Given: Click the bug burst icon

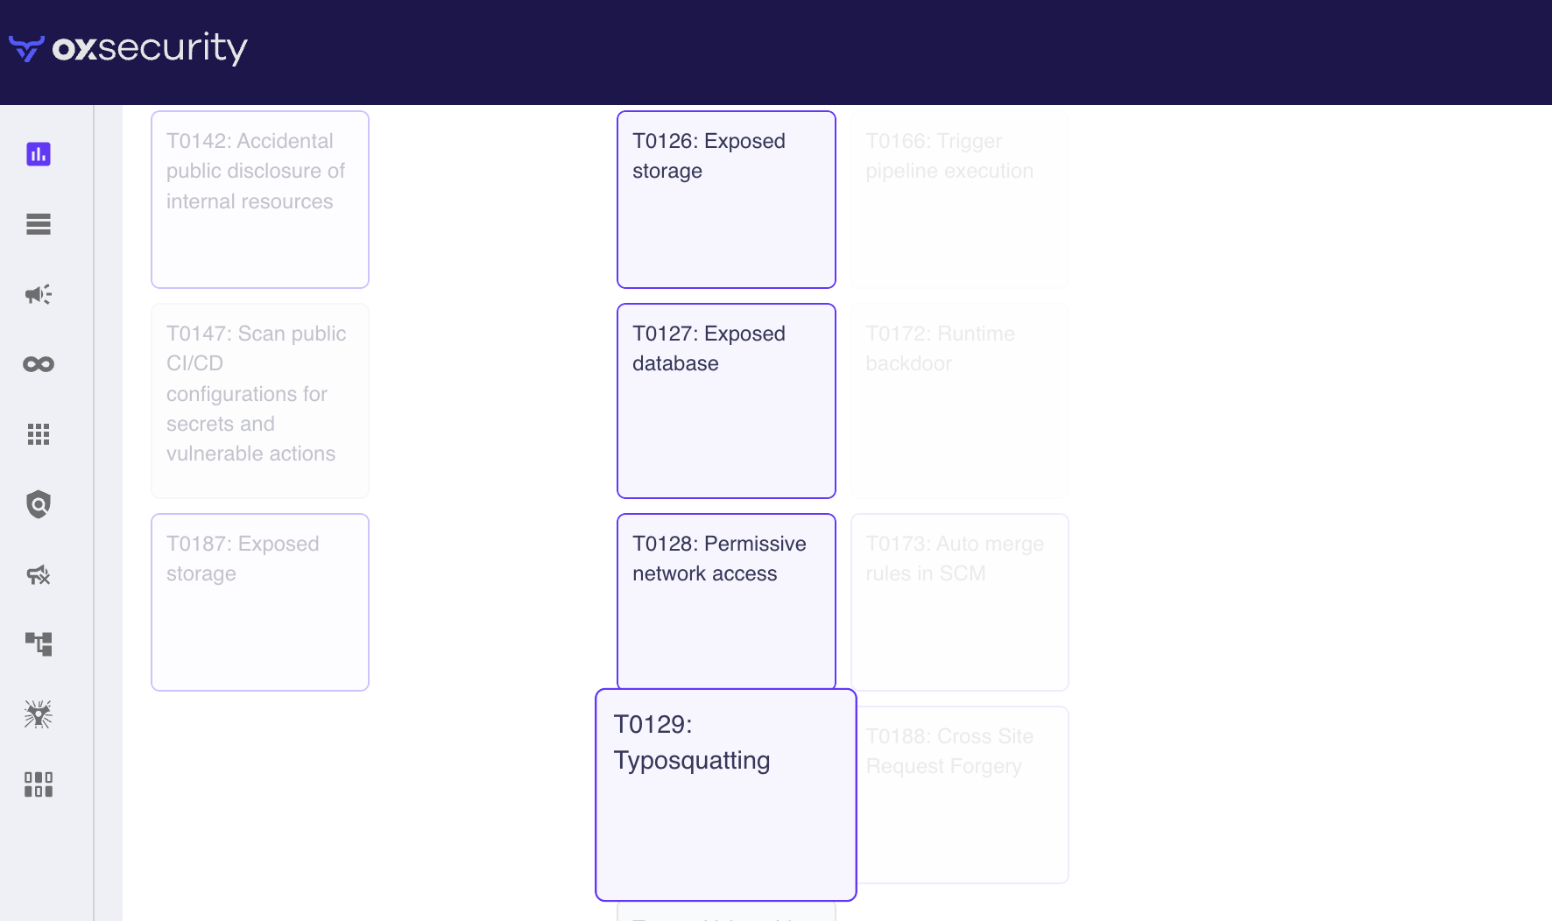Looking at the screenshot, I should click(39, 714).
